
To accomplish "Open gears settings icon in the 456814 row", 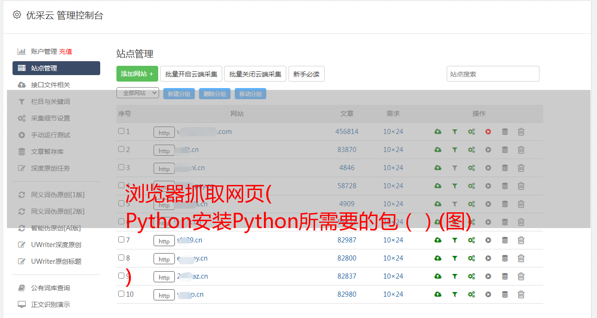I will (471, 132).
